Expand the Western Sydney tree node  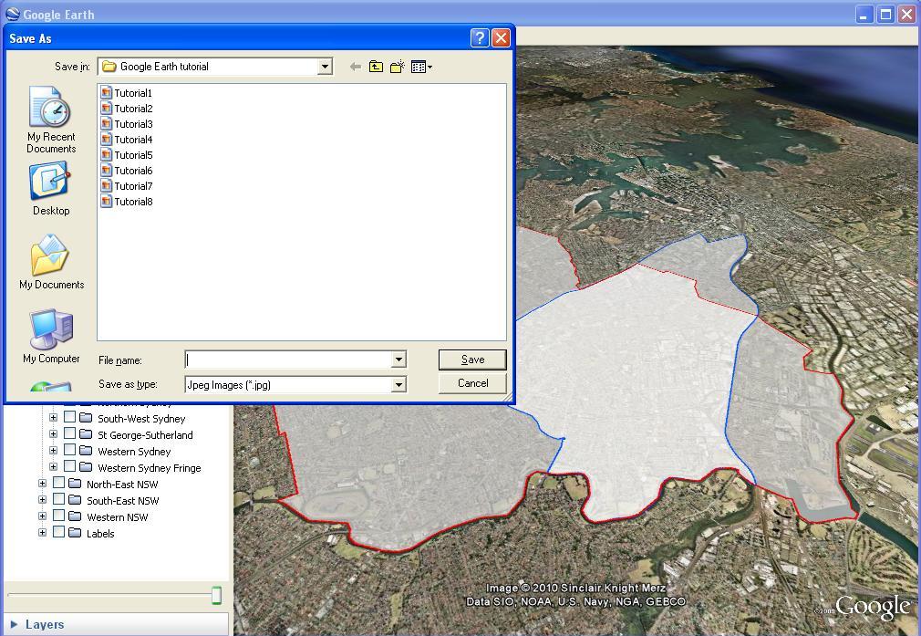pos(54,451)
